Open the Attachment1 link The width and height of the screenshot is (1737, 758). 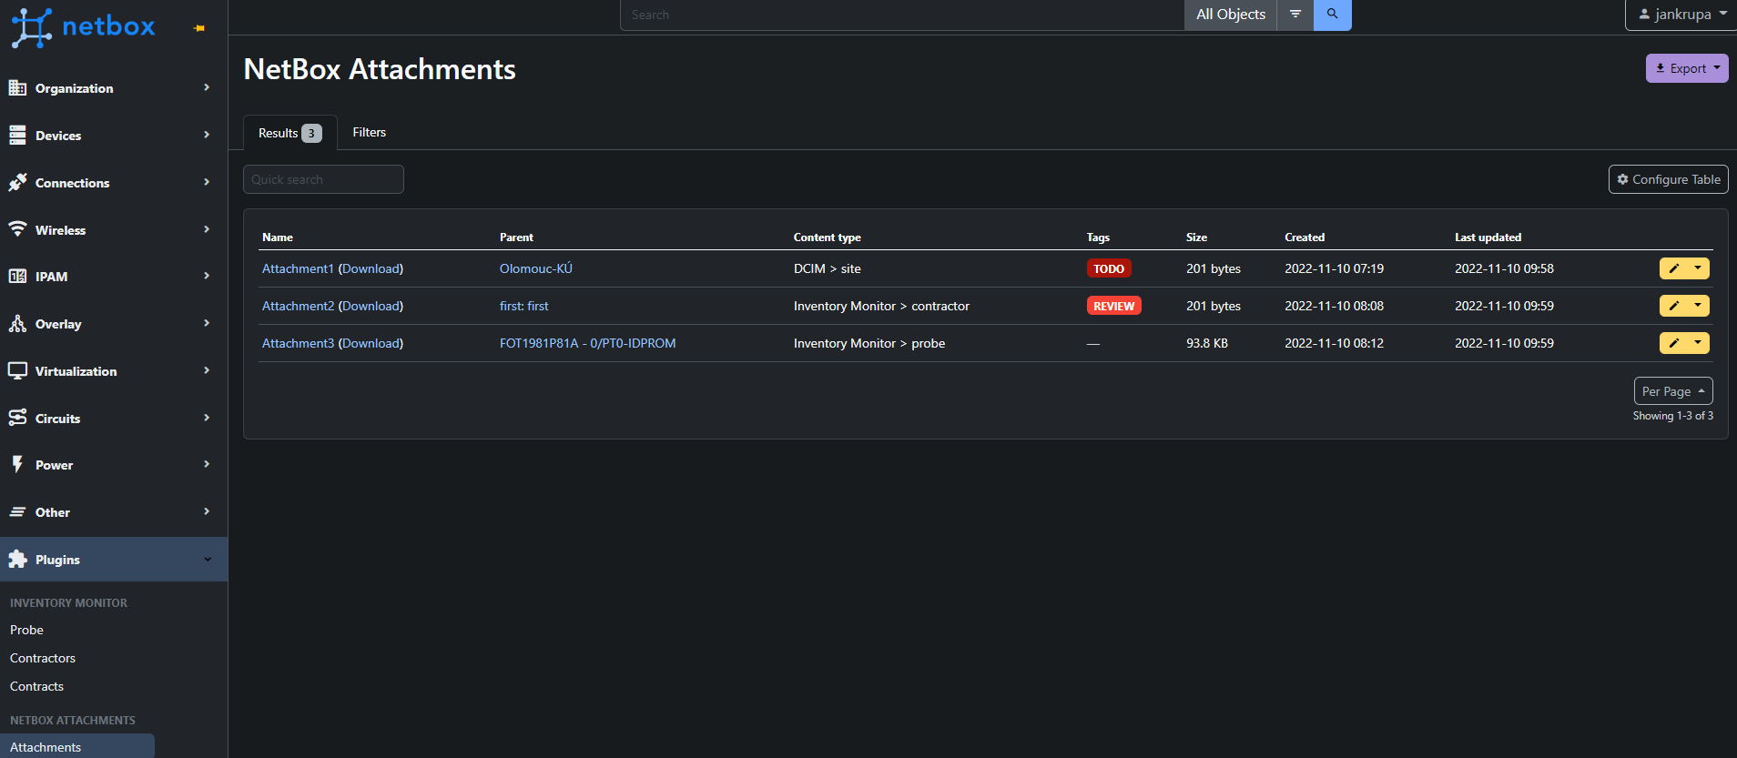coord(298,268)
